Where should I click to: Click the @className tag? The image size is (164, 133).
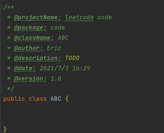34,38
